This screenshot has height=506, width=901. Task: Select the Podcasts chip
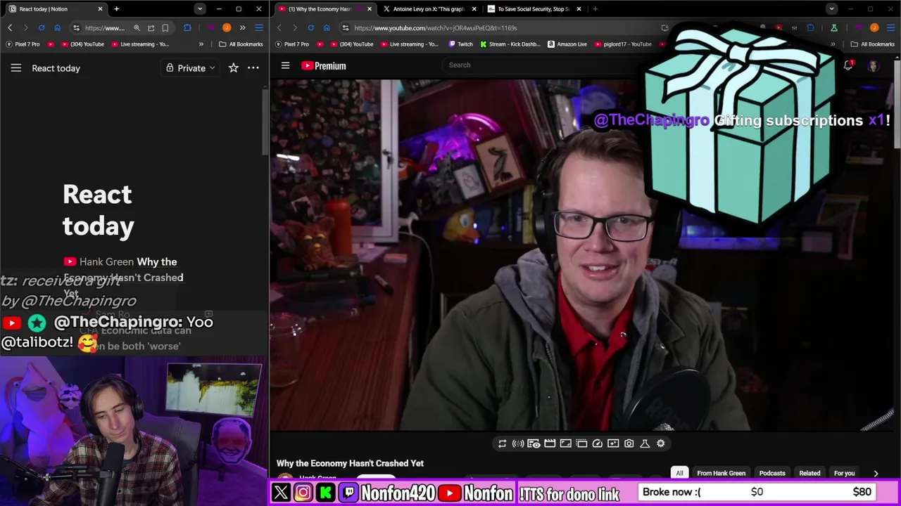(x=772, y=473)
